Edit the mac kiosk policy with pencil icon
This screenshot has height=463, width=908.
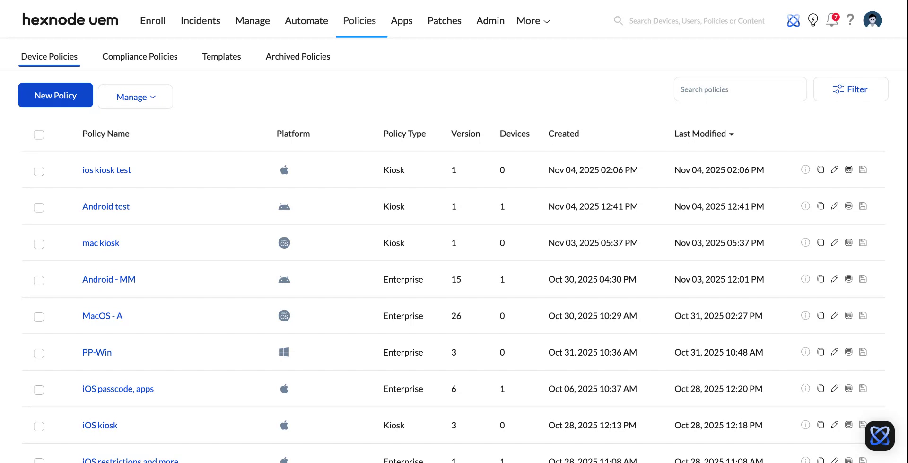pyautogui.click(x=835, y=242)
